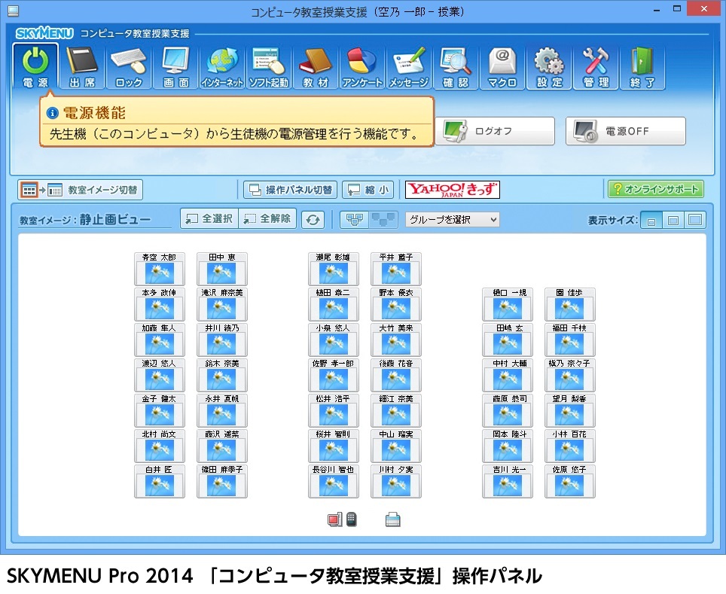Click the 電源OFF button
The height and width of the screenshot is (594, 726).
[626, 131]
